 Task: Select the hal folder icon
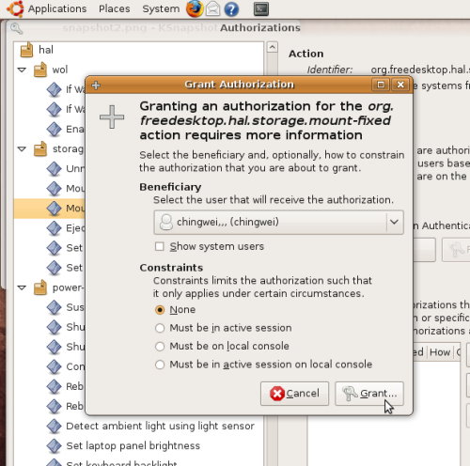(26, 50)
